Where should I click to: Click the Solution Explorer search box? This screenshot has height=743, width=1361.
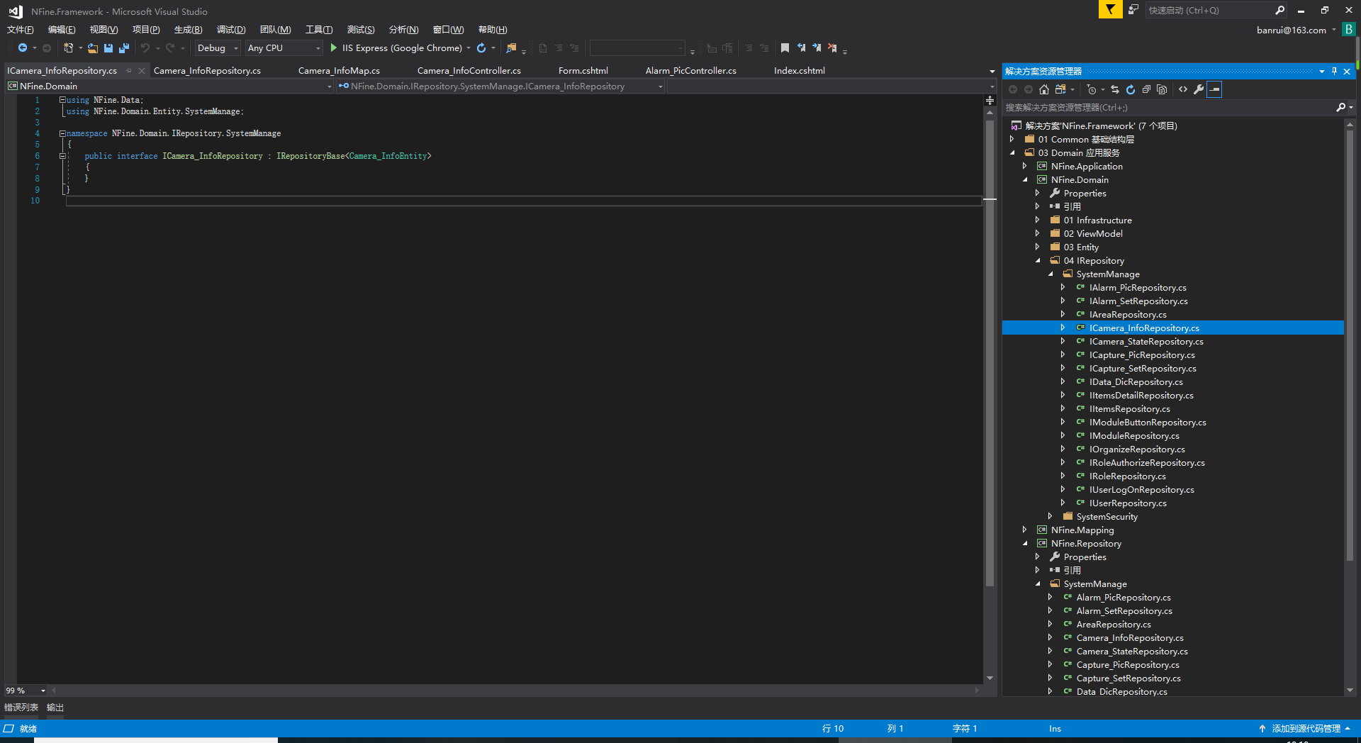click(1168, 107)
